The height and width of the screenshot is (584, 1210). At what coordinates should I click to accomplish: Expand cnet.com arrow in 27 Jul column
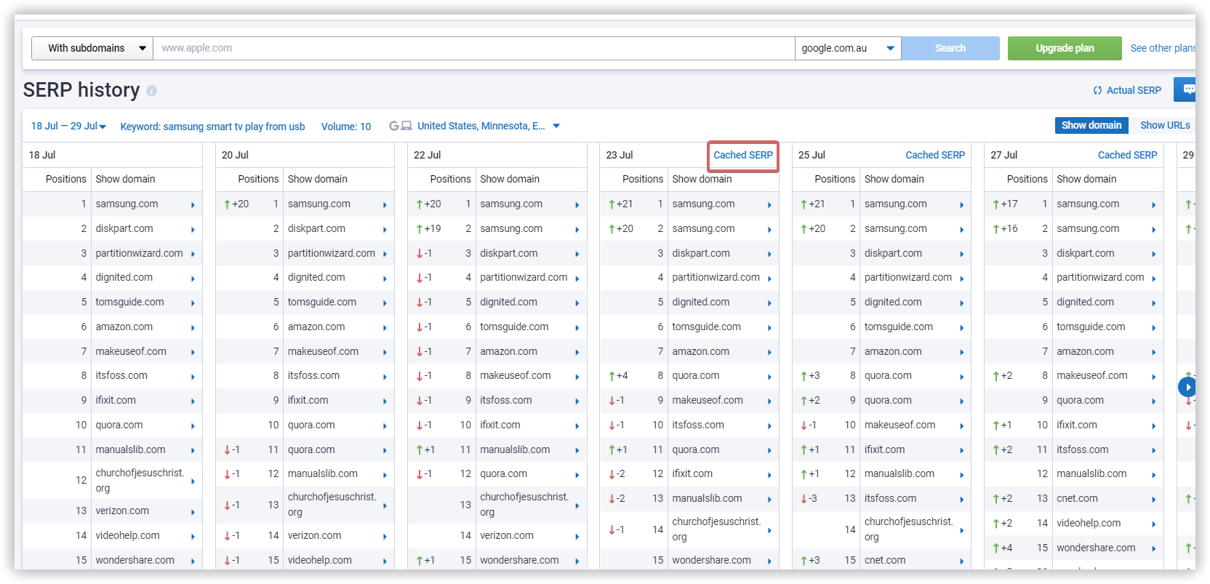1153,500
